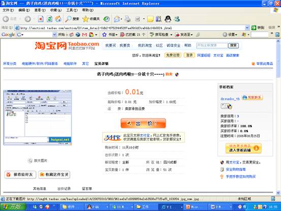Click the popup blocker count icon
Viewport: 281px width, 211px height.
coord(122,35)
